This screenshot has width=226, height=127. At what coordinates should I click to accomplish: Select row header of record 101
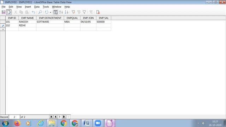(x=3, y=22)
